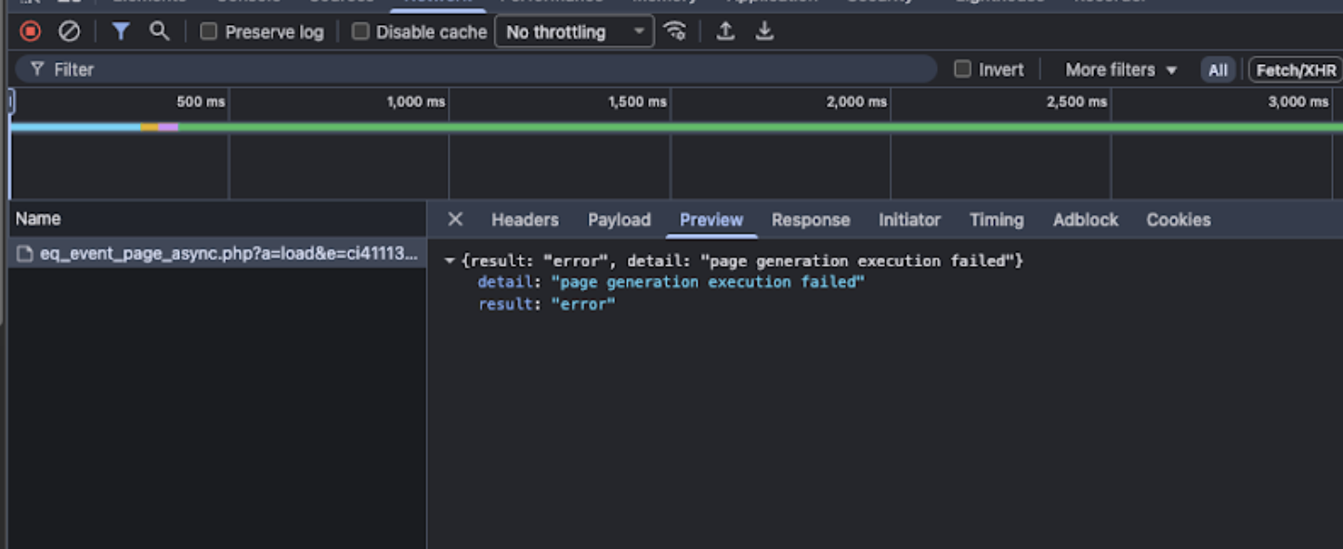The height and width of the screenshot is (549, 1343).
Task: Enable Preserve log checkbox
Action: (209, 32)
